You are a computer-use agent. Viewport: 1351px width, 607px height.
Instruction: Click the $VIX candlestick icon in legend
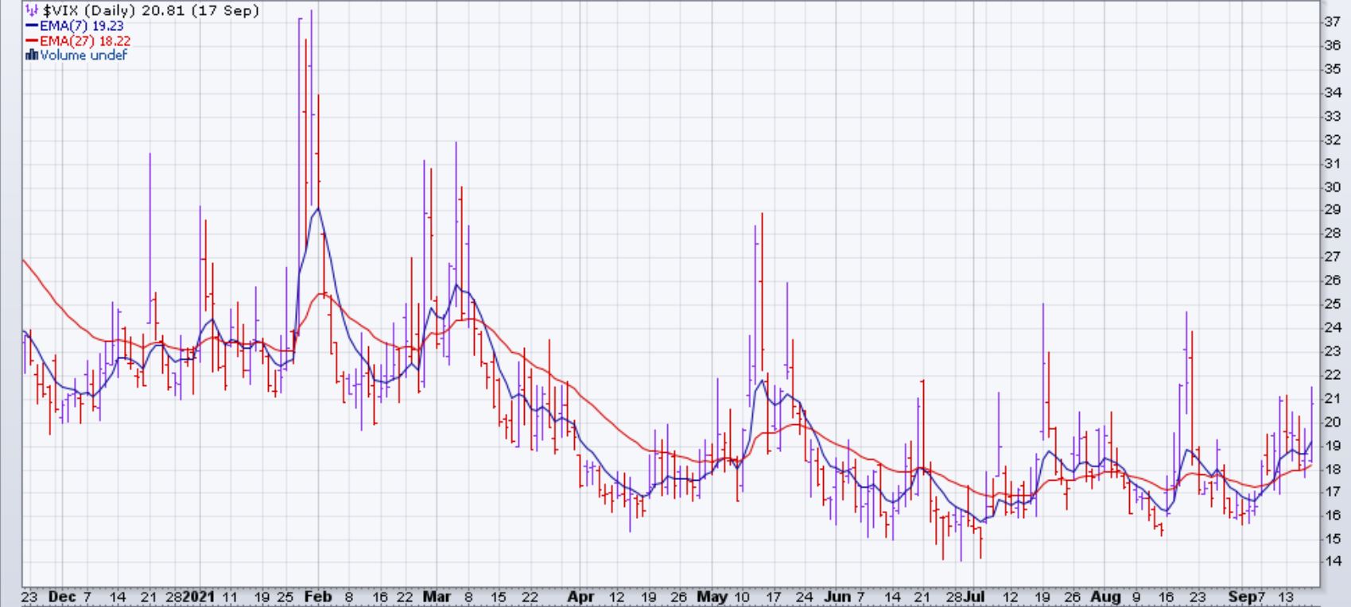point(31,11)
